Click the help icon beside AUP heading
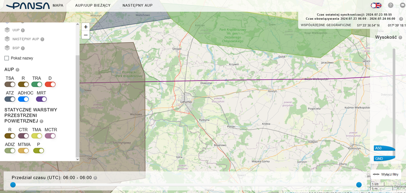This screenshot has width=406, height=193. (17, 70)
